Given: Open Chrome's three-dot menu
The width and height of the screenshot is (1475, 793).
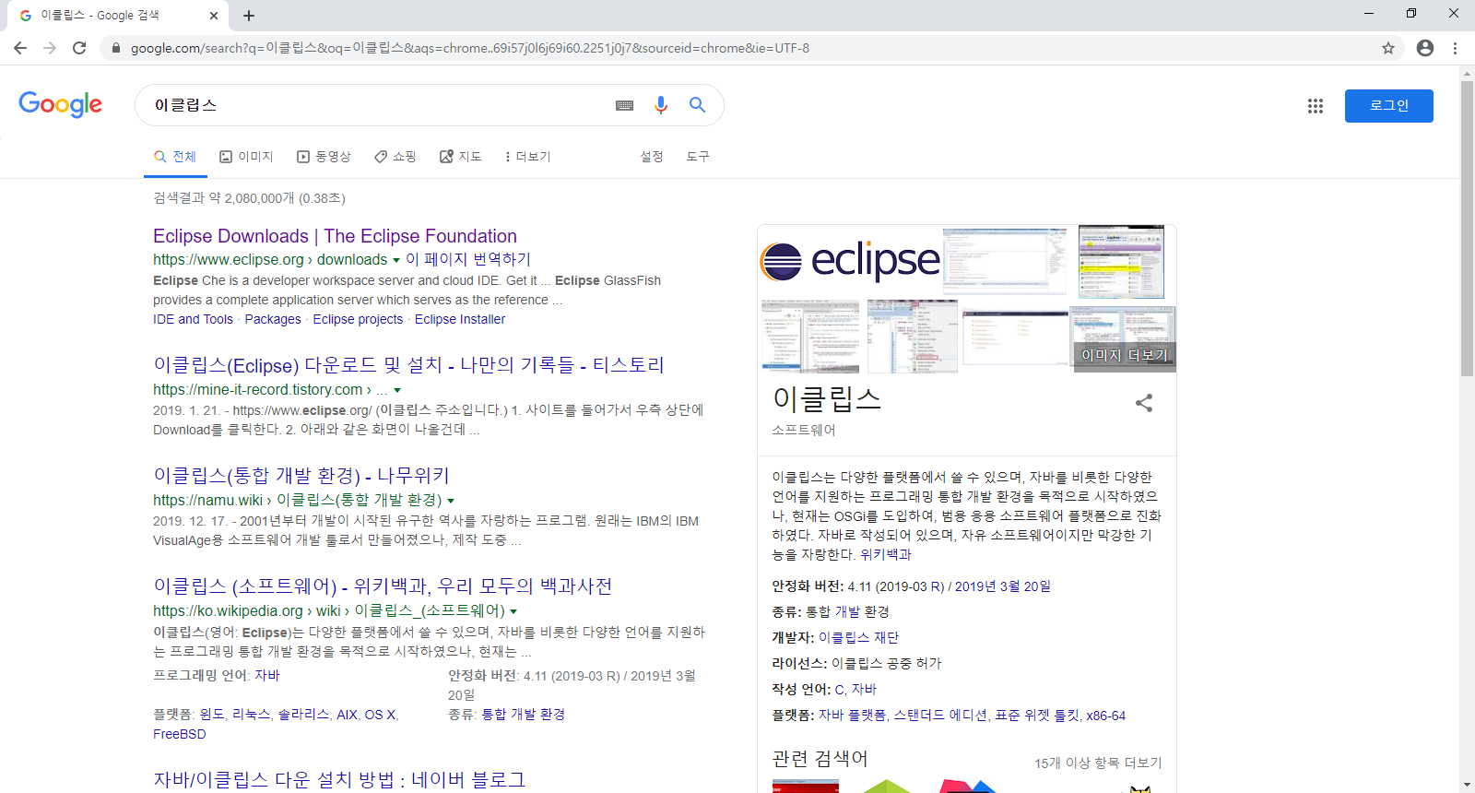Looking at the screenshot, I should [1456, 48].
